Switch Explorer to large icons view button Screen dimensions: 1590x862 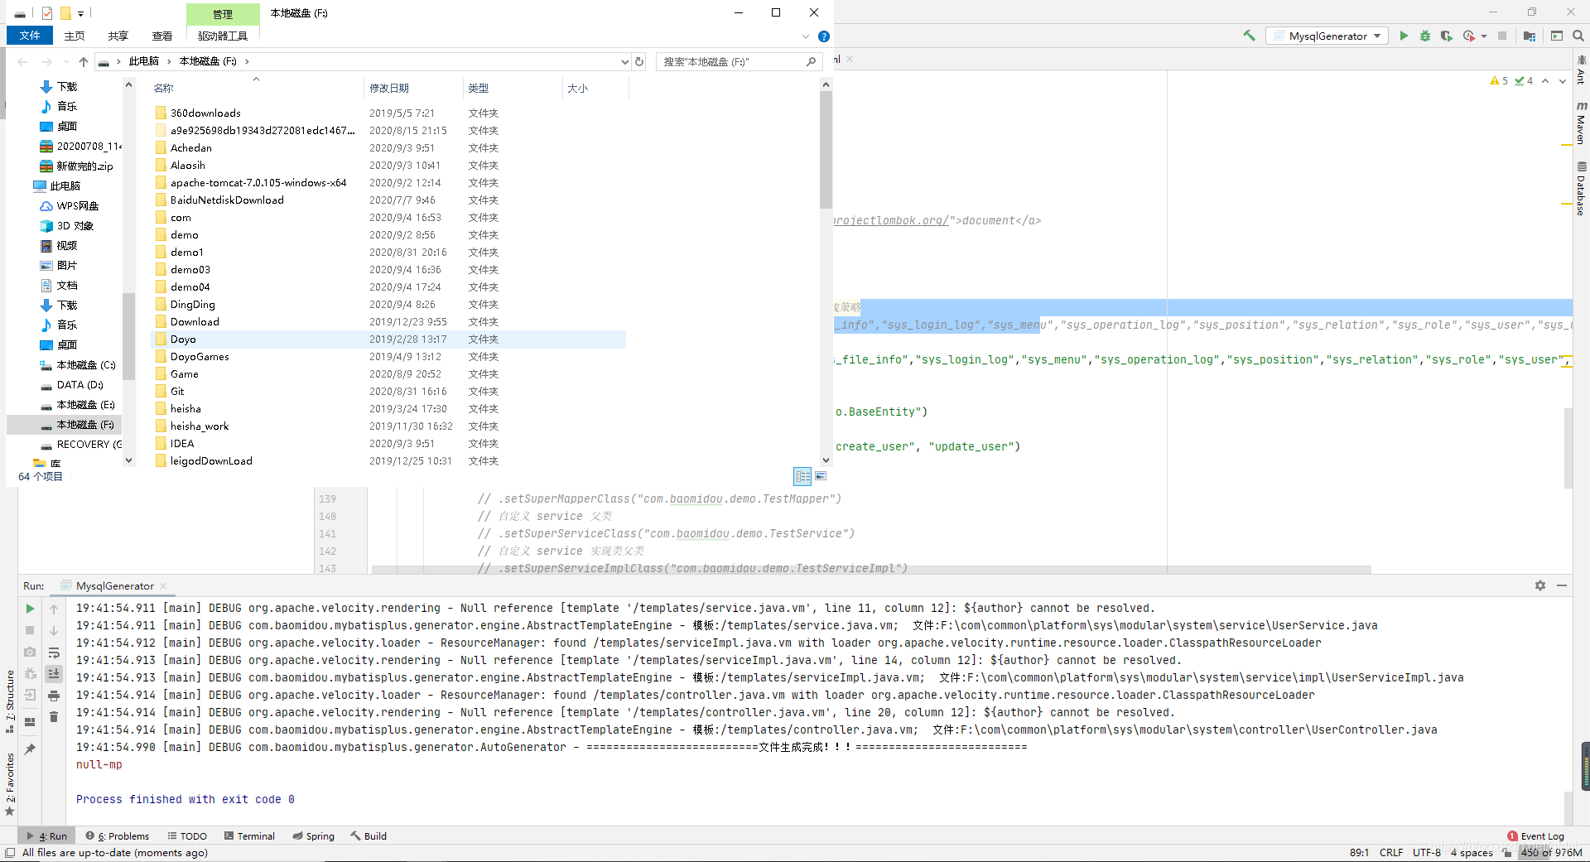[x=821, y=476]
